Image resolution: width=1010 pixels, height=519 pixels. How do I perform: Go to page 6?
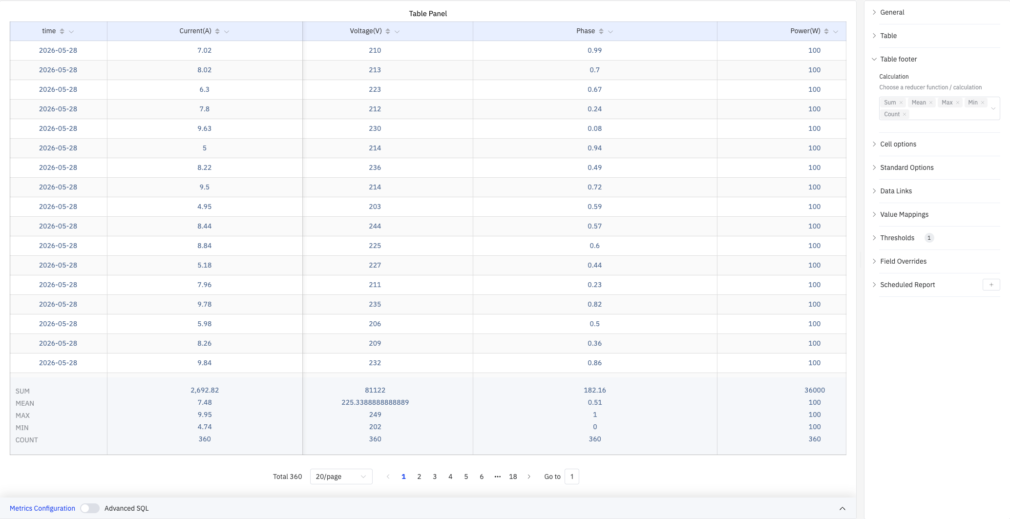[x=482, y=477]
